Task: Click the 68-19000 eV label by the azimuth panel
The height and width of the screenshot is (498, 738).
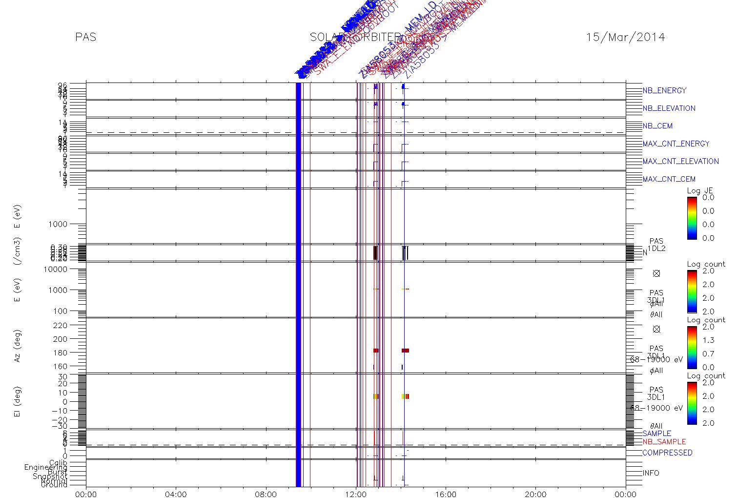Action: click(657, 359)
